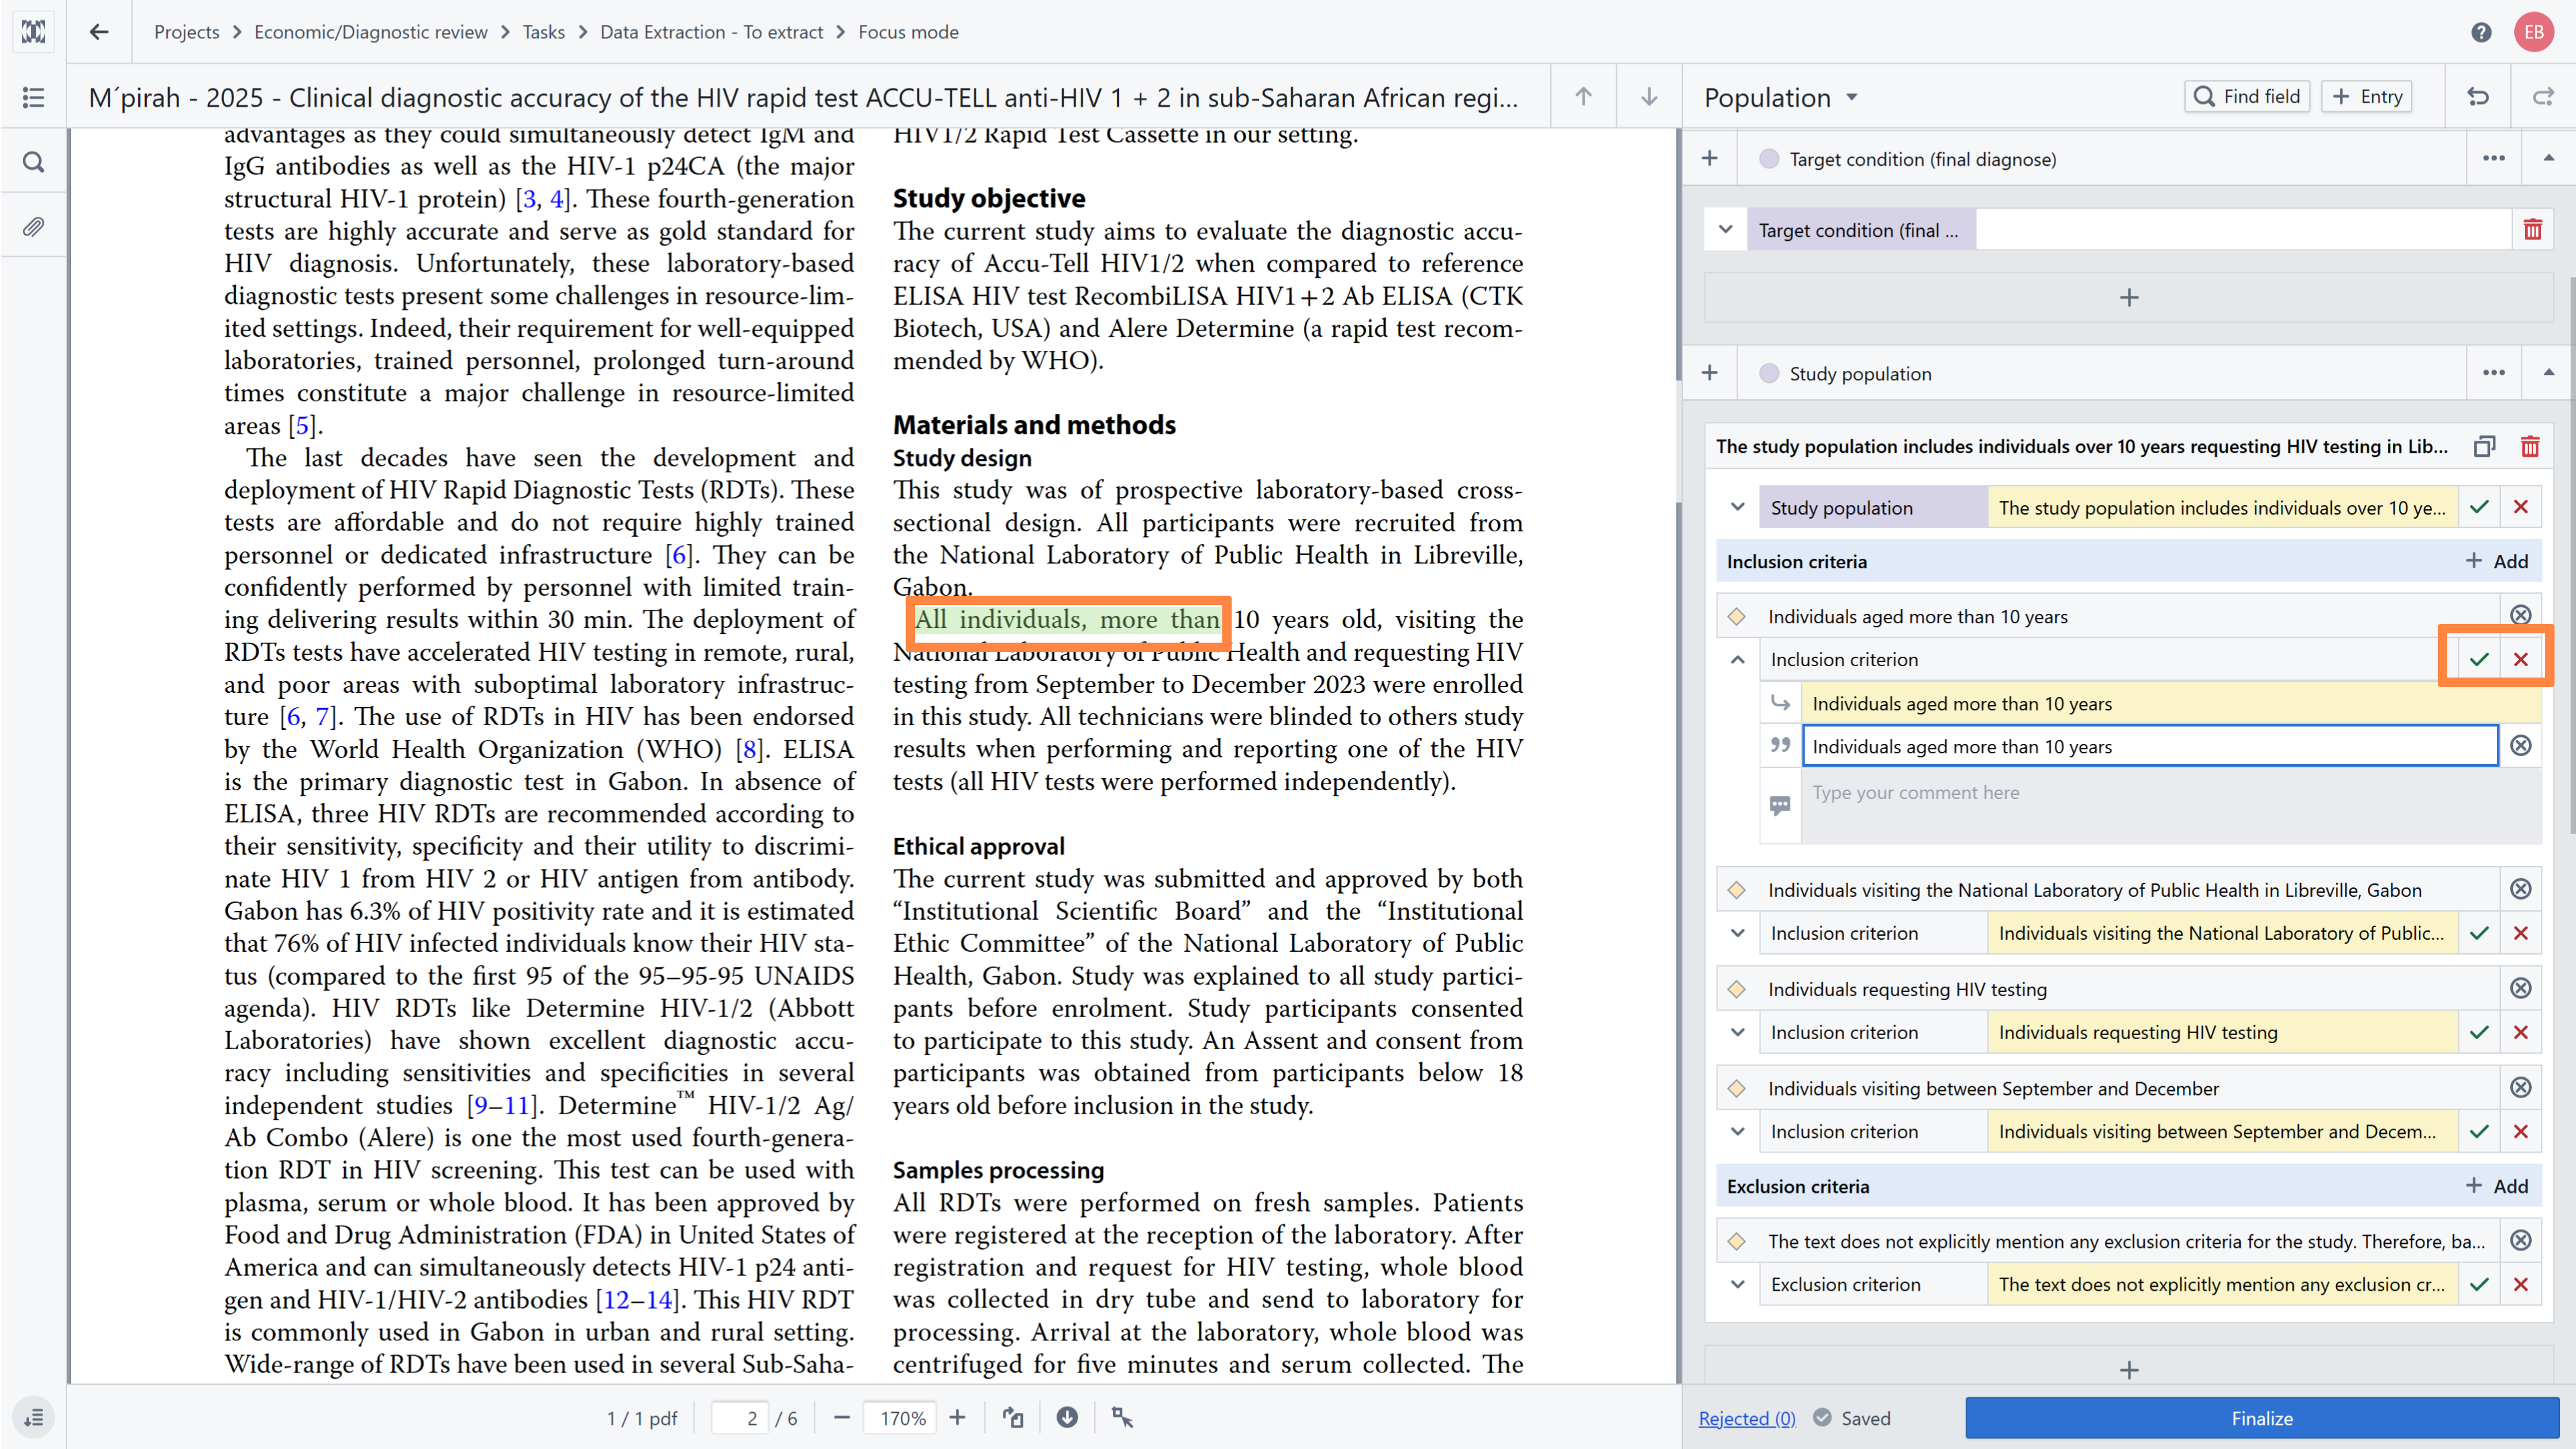This screenshot has width=2576, height=1449.
Task: Open more options for Target condition section
Action: click(2494, 158)
